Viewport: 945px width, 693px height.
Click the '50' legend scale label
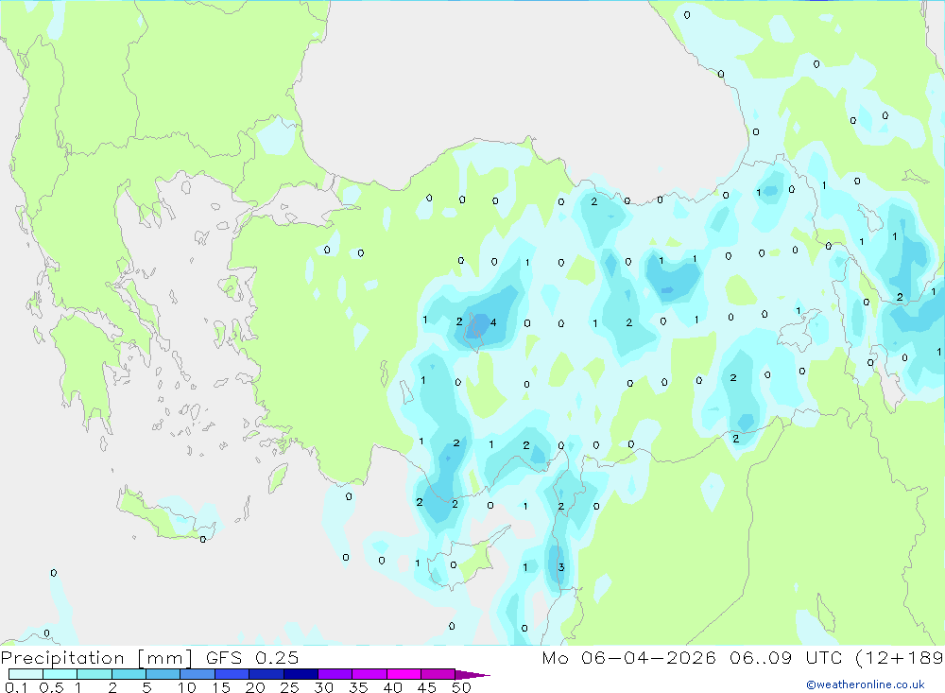point(462,687)
